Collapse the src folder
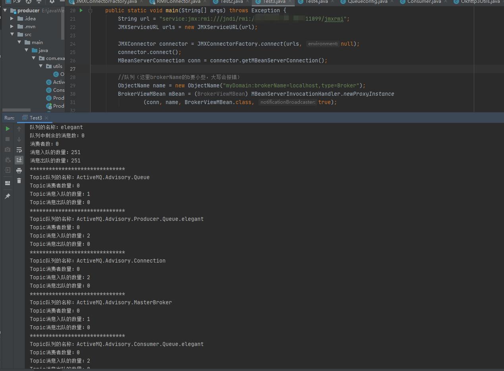 click(12, 34)
